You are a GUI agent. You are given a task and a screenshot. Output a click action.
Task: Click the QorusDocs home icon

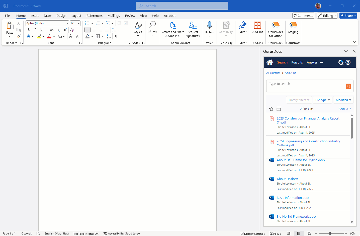[270, 62]
